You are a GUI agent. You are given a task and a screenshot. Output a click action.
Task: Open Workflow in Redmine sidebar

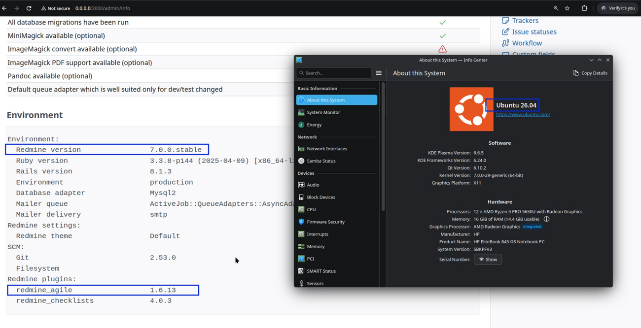[x=527, y=43]
